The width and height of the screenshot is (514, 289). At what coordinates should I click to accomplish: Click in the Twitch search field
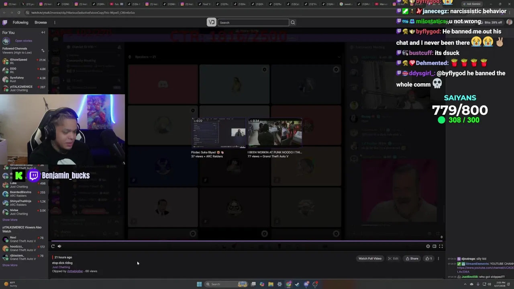[253, 22]
